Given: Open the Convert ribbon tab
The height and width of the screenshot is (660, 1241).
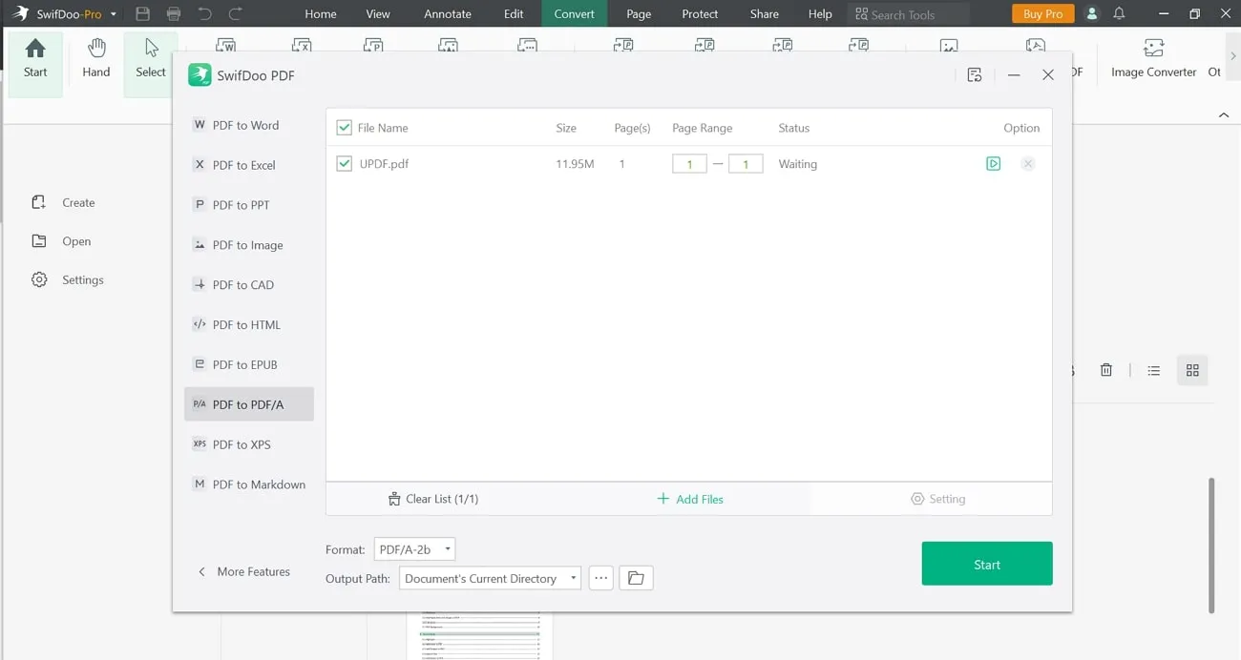Looking at the screenshot, I should tap(575, 14).
